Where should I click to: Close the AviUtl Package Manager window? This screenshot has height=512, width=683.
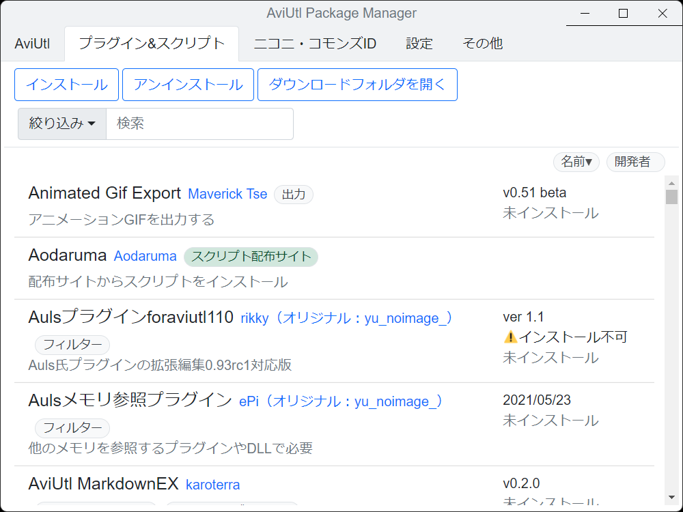[x=663, y=14]
